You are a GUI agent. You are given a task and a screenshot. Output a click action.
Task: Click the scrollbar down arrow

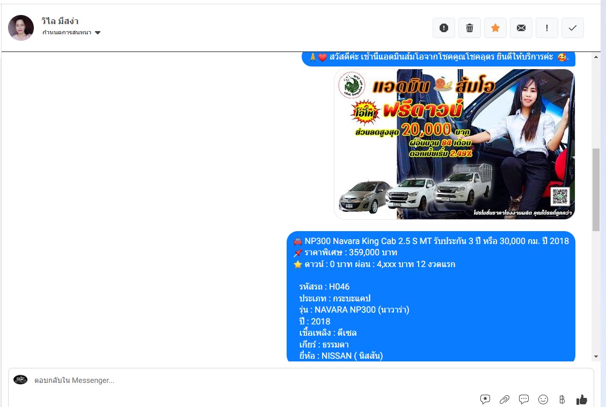pos(596,357)
